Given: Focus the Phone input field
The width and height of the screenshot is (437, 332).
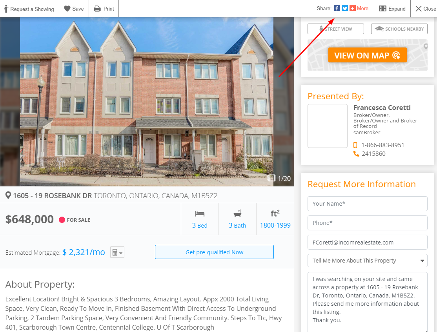Looking at the screenshot, I should point(367,223).
